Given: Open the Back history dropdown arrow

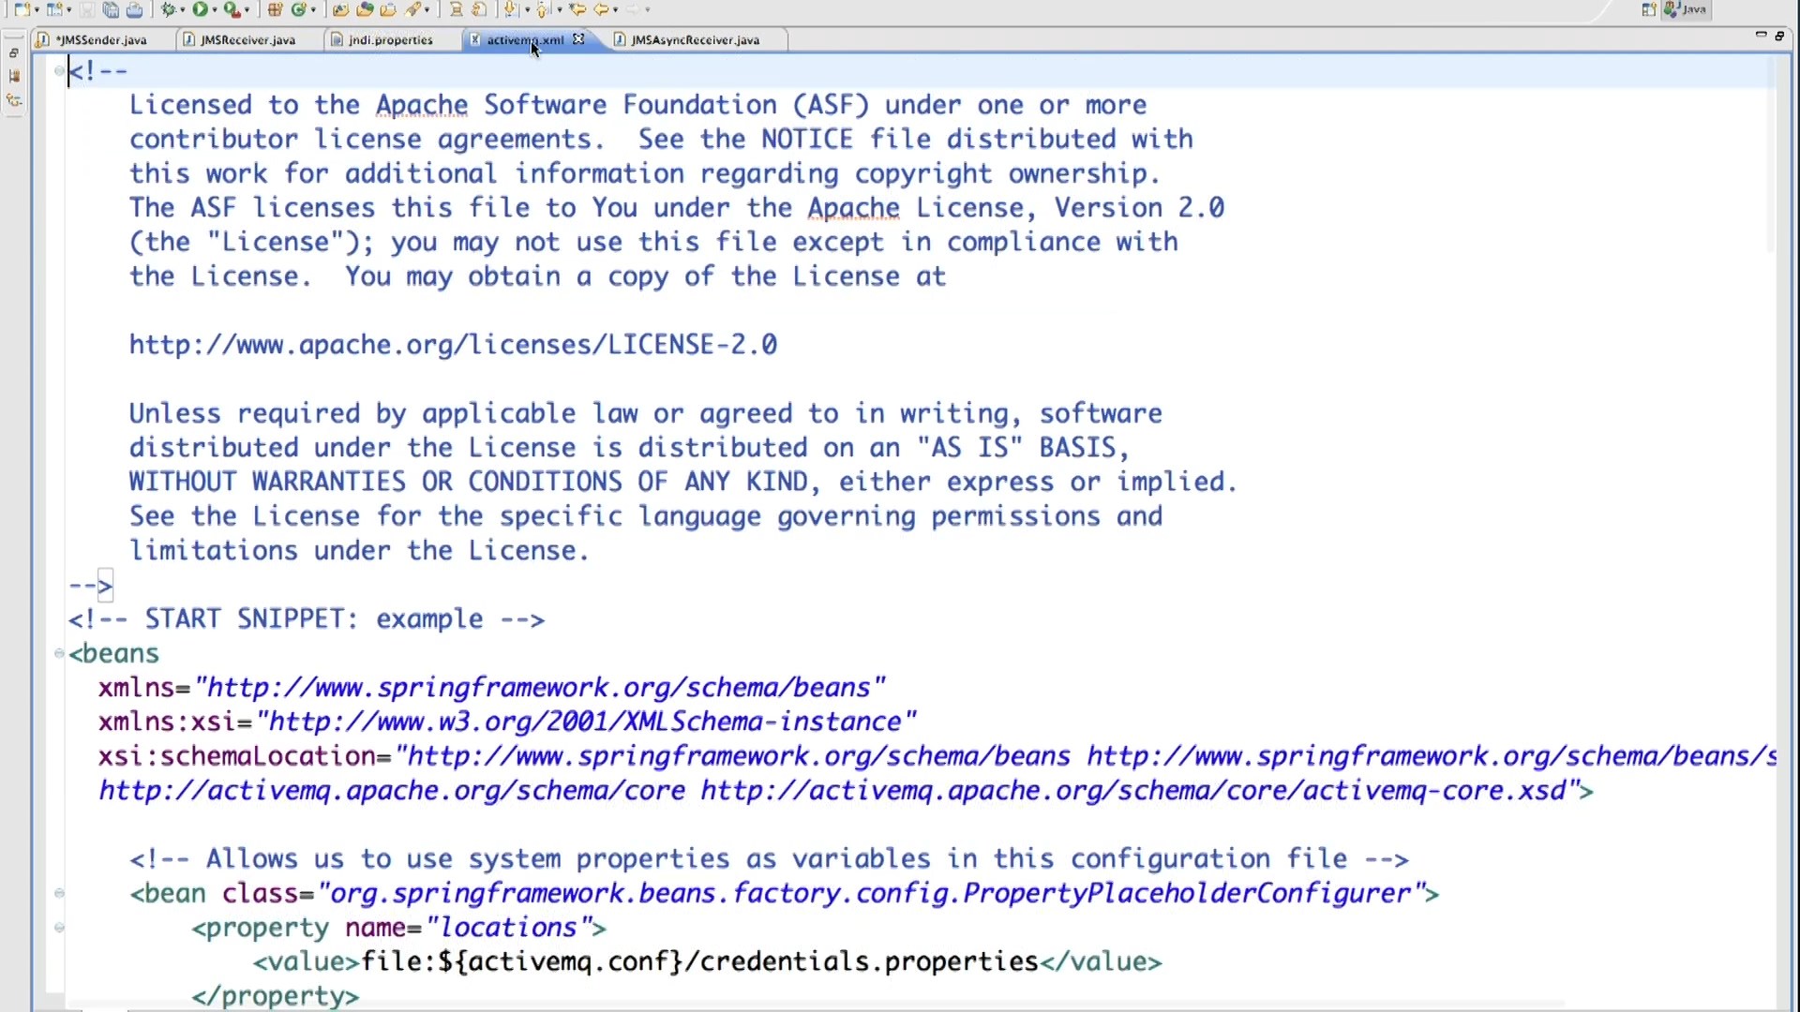Looking at the screenshot, I should click(615, 10).
